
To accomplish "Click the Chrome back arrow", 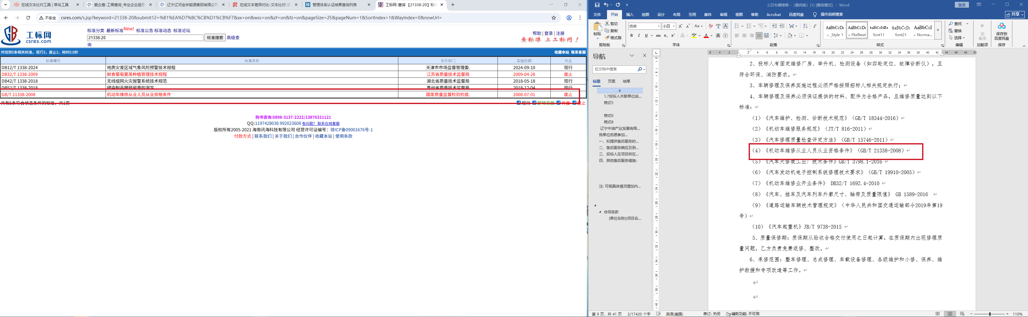I will point(6,17).
